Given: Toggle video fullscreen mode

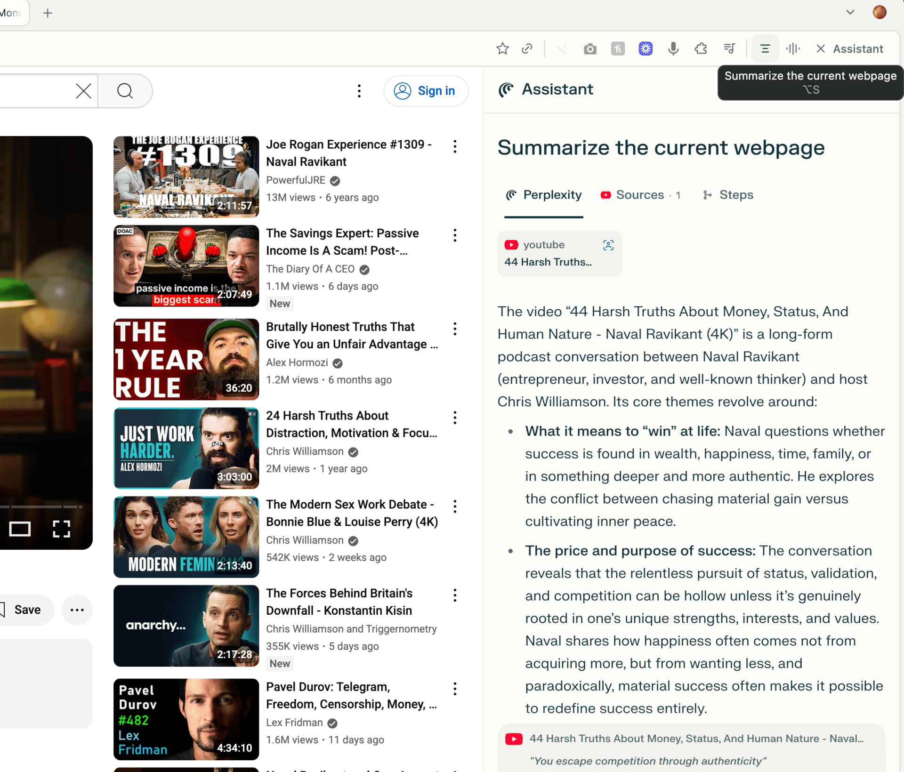Looking at the screenshot, I should tap(61, 529).
